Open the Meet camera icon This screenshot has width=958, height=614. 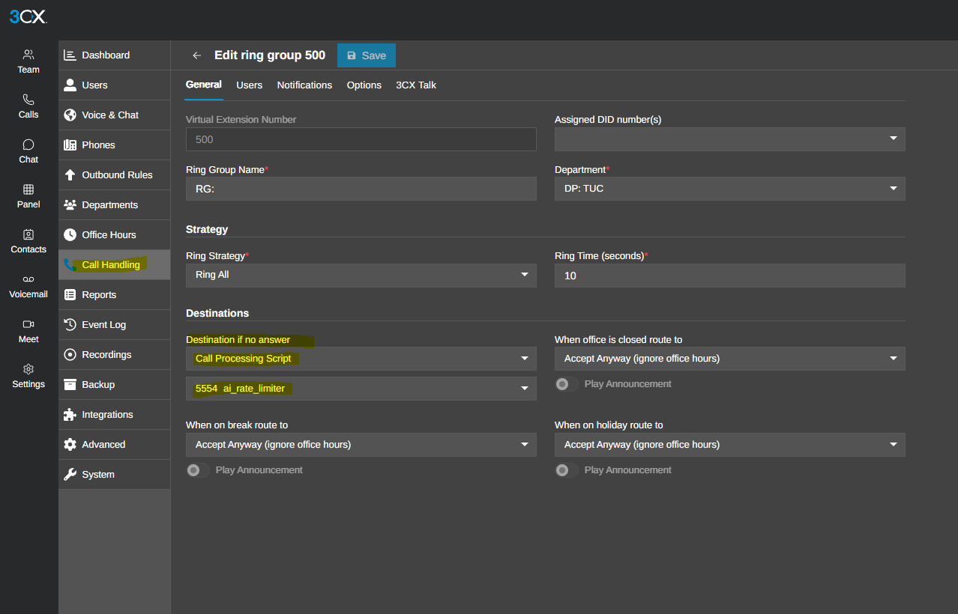tap(28, 324)
